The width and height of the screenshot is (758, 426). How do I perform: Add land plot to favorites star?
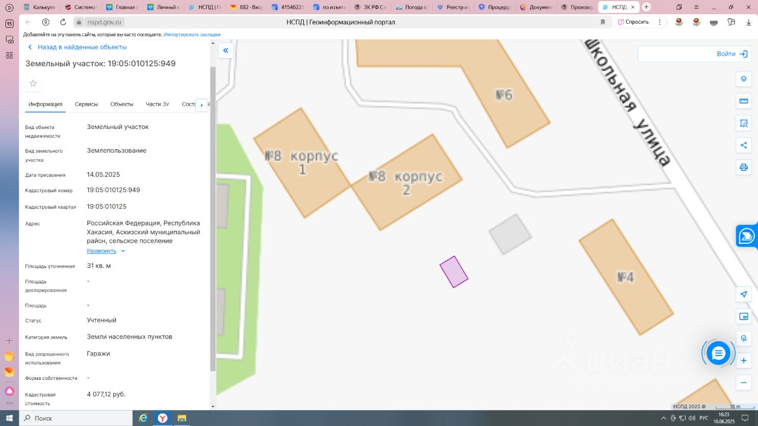[33, 83]
